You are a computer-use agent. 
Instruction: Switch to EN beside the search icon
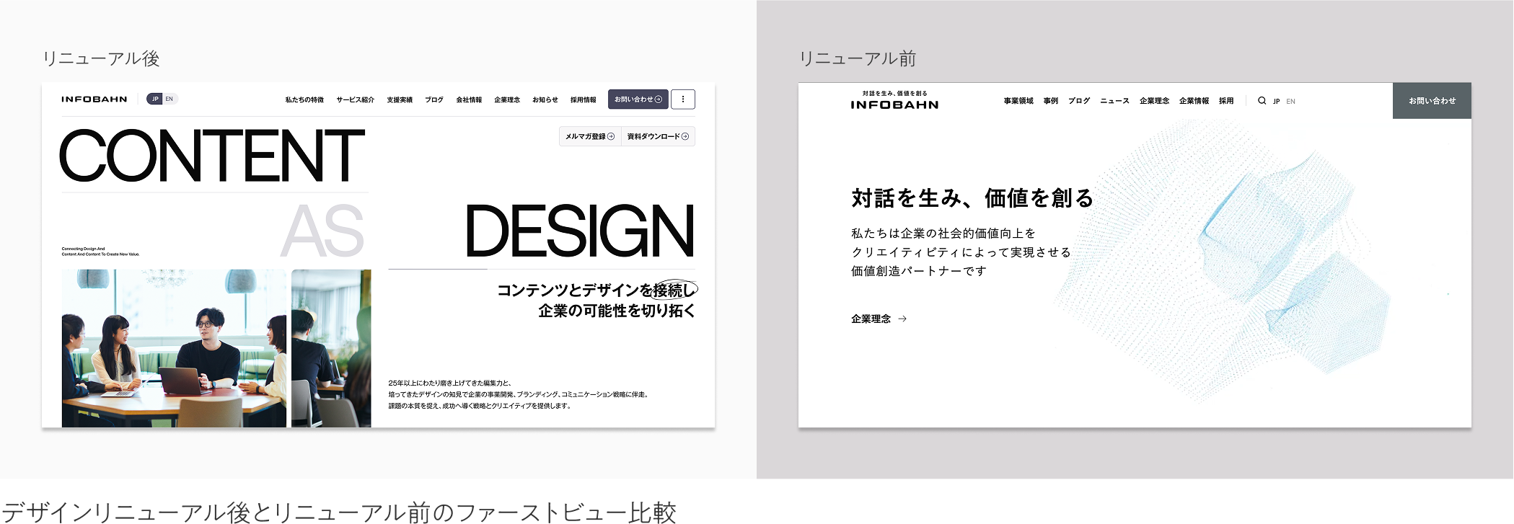pyautogui.click(x=1290, y=102)
